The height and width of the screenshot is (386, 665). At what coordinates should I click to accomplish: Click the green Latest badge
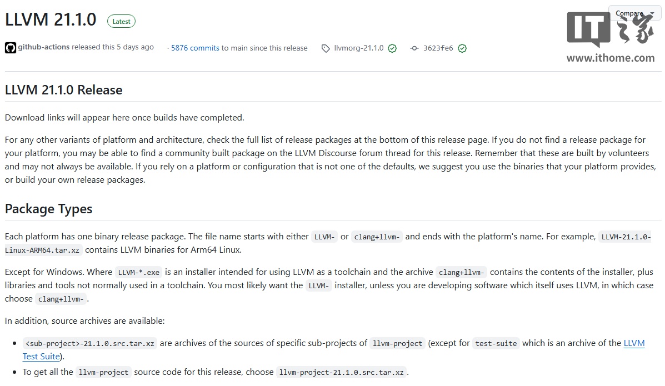tap(121, 22)
